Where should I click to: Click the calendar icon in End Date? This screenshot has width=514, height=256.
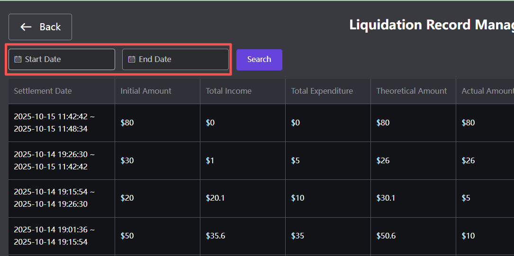point(132,60)
